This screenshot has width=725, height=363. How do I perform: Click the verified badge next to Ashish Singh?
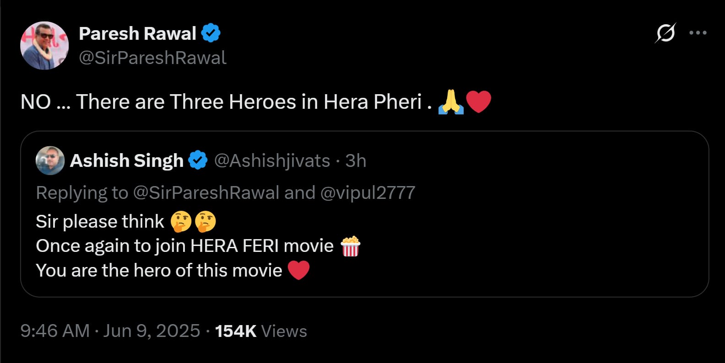click(x=198, y=161)
